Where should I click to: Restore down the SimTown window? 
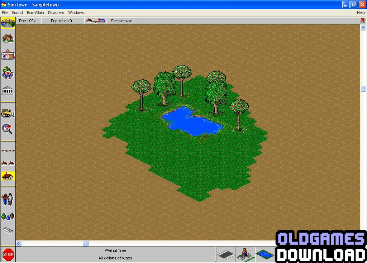354,4
